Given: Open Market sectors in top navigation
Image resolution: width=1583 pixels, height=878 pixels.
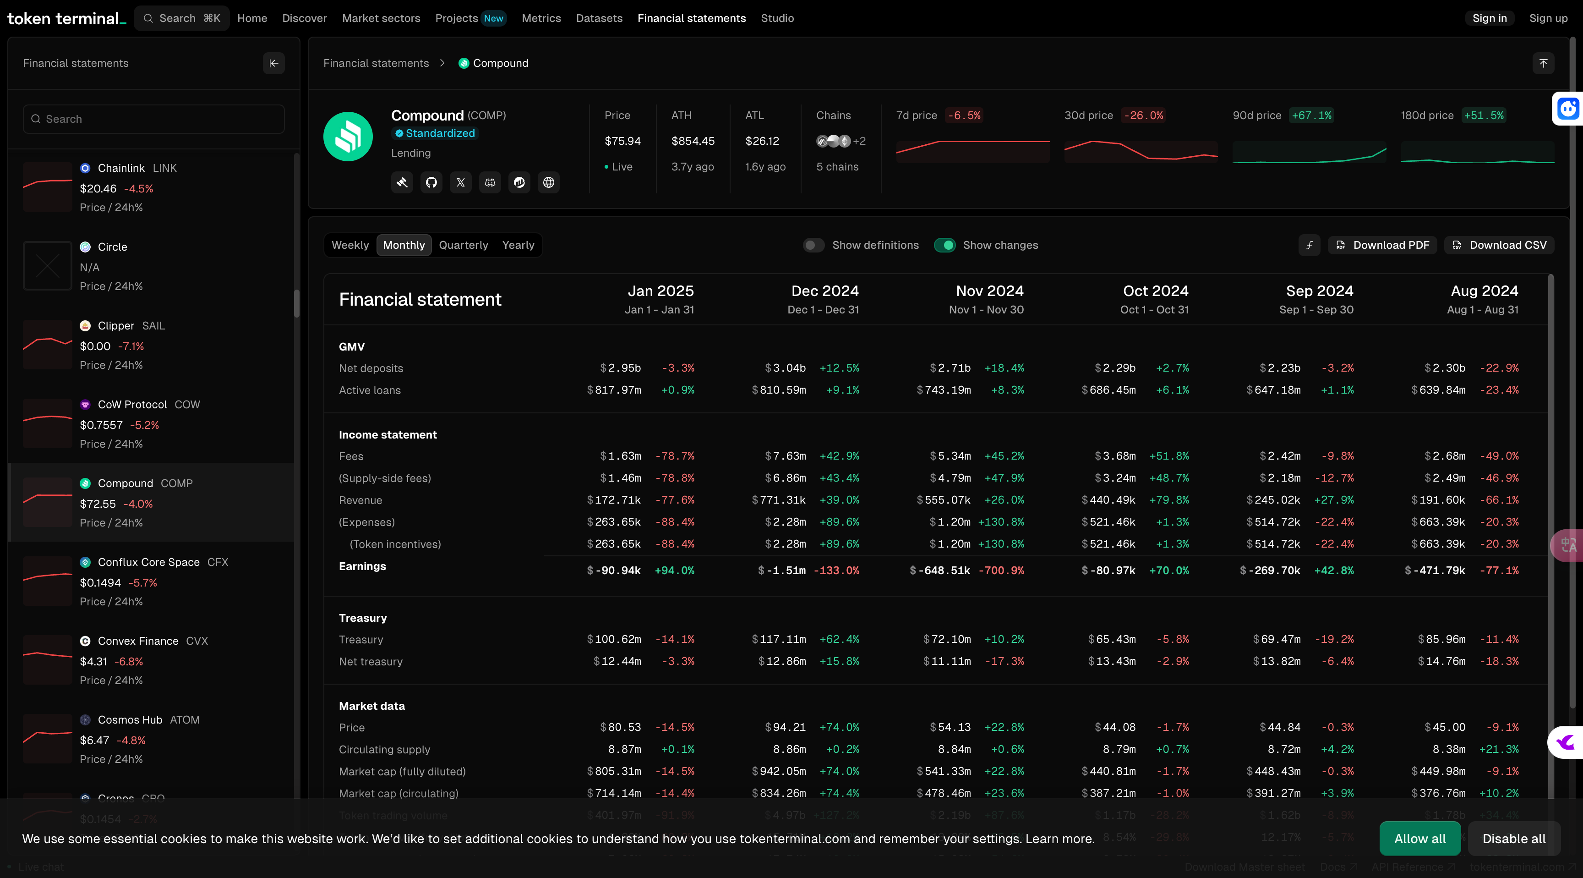Looking at the screenshot, I should [x=381, y=18].
